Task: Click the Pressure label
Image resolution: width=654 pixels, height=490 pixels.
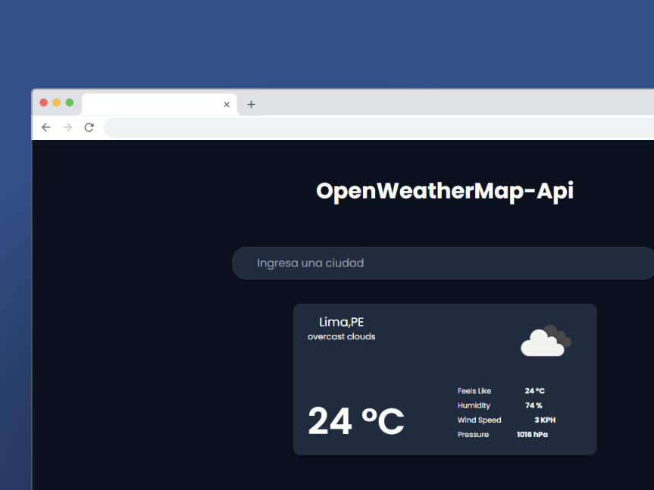Action: [473, 435]
